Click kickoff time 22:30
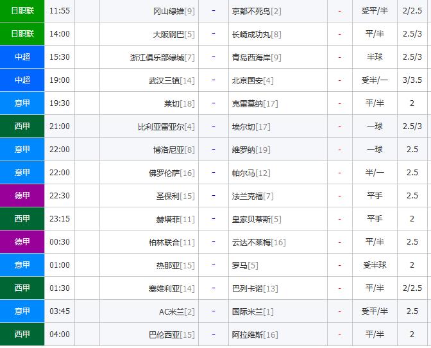The height and width of the screenshot is (348, 431). 60,196
